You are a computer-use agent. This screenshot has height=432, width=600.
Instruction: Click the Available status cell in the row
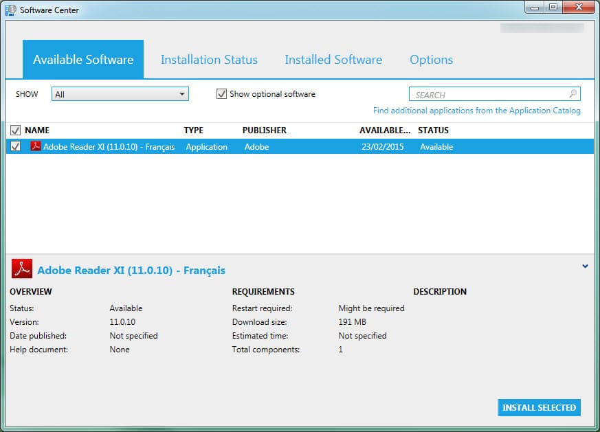pos(436,147)
